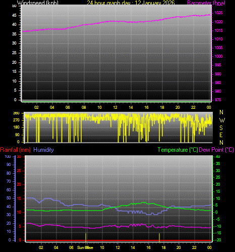The width and height of the screenshot is (235, 252).
Task: Click the 1020 value on barometer axis
Action: coord(218,22)
